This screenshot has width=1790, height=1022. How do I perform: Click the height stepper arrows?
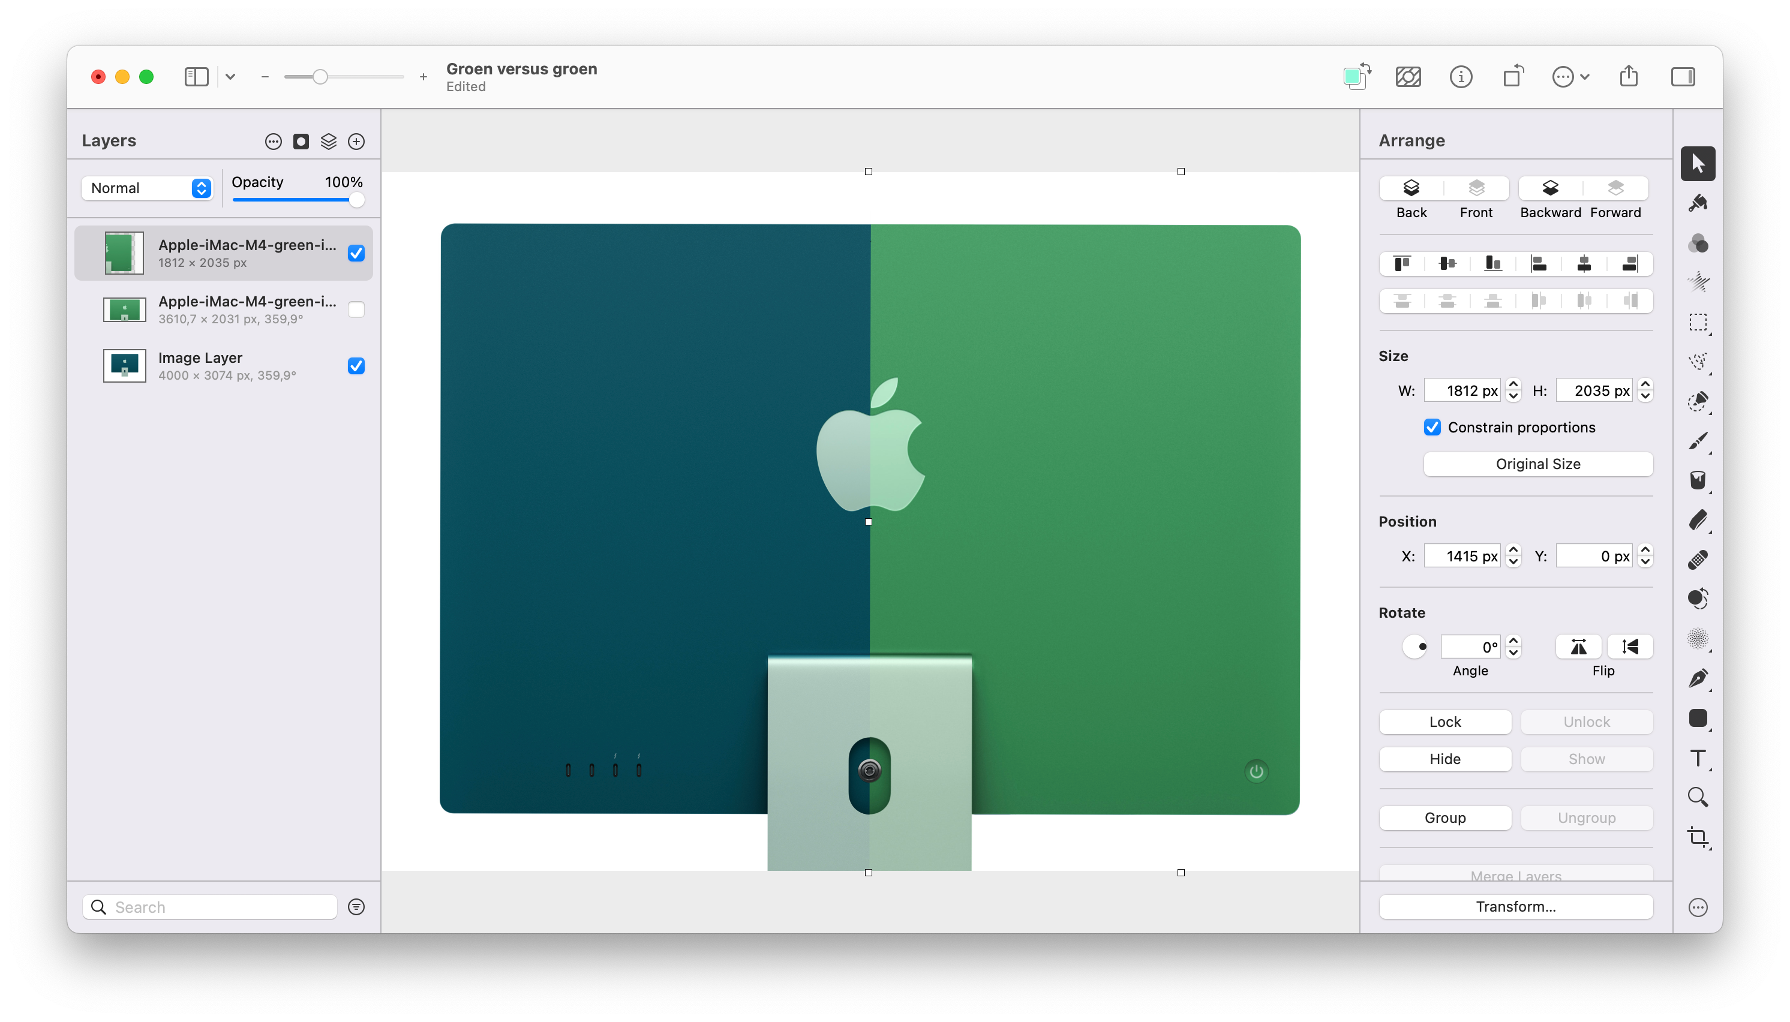coord(1645,391)
